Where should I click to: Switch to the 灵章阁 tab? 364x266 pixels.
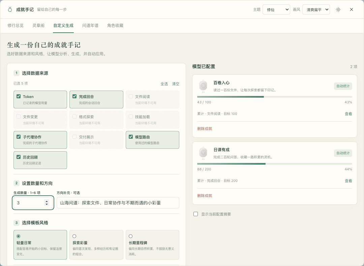[38, 26]
